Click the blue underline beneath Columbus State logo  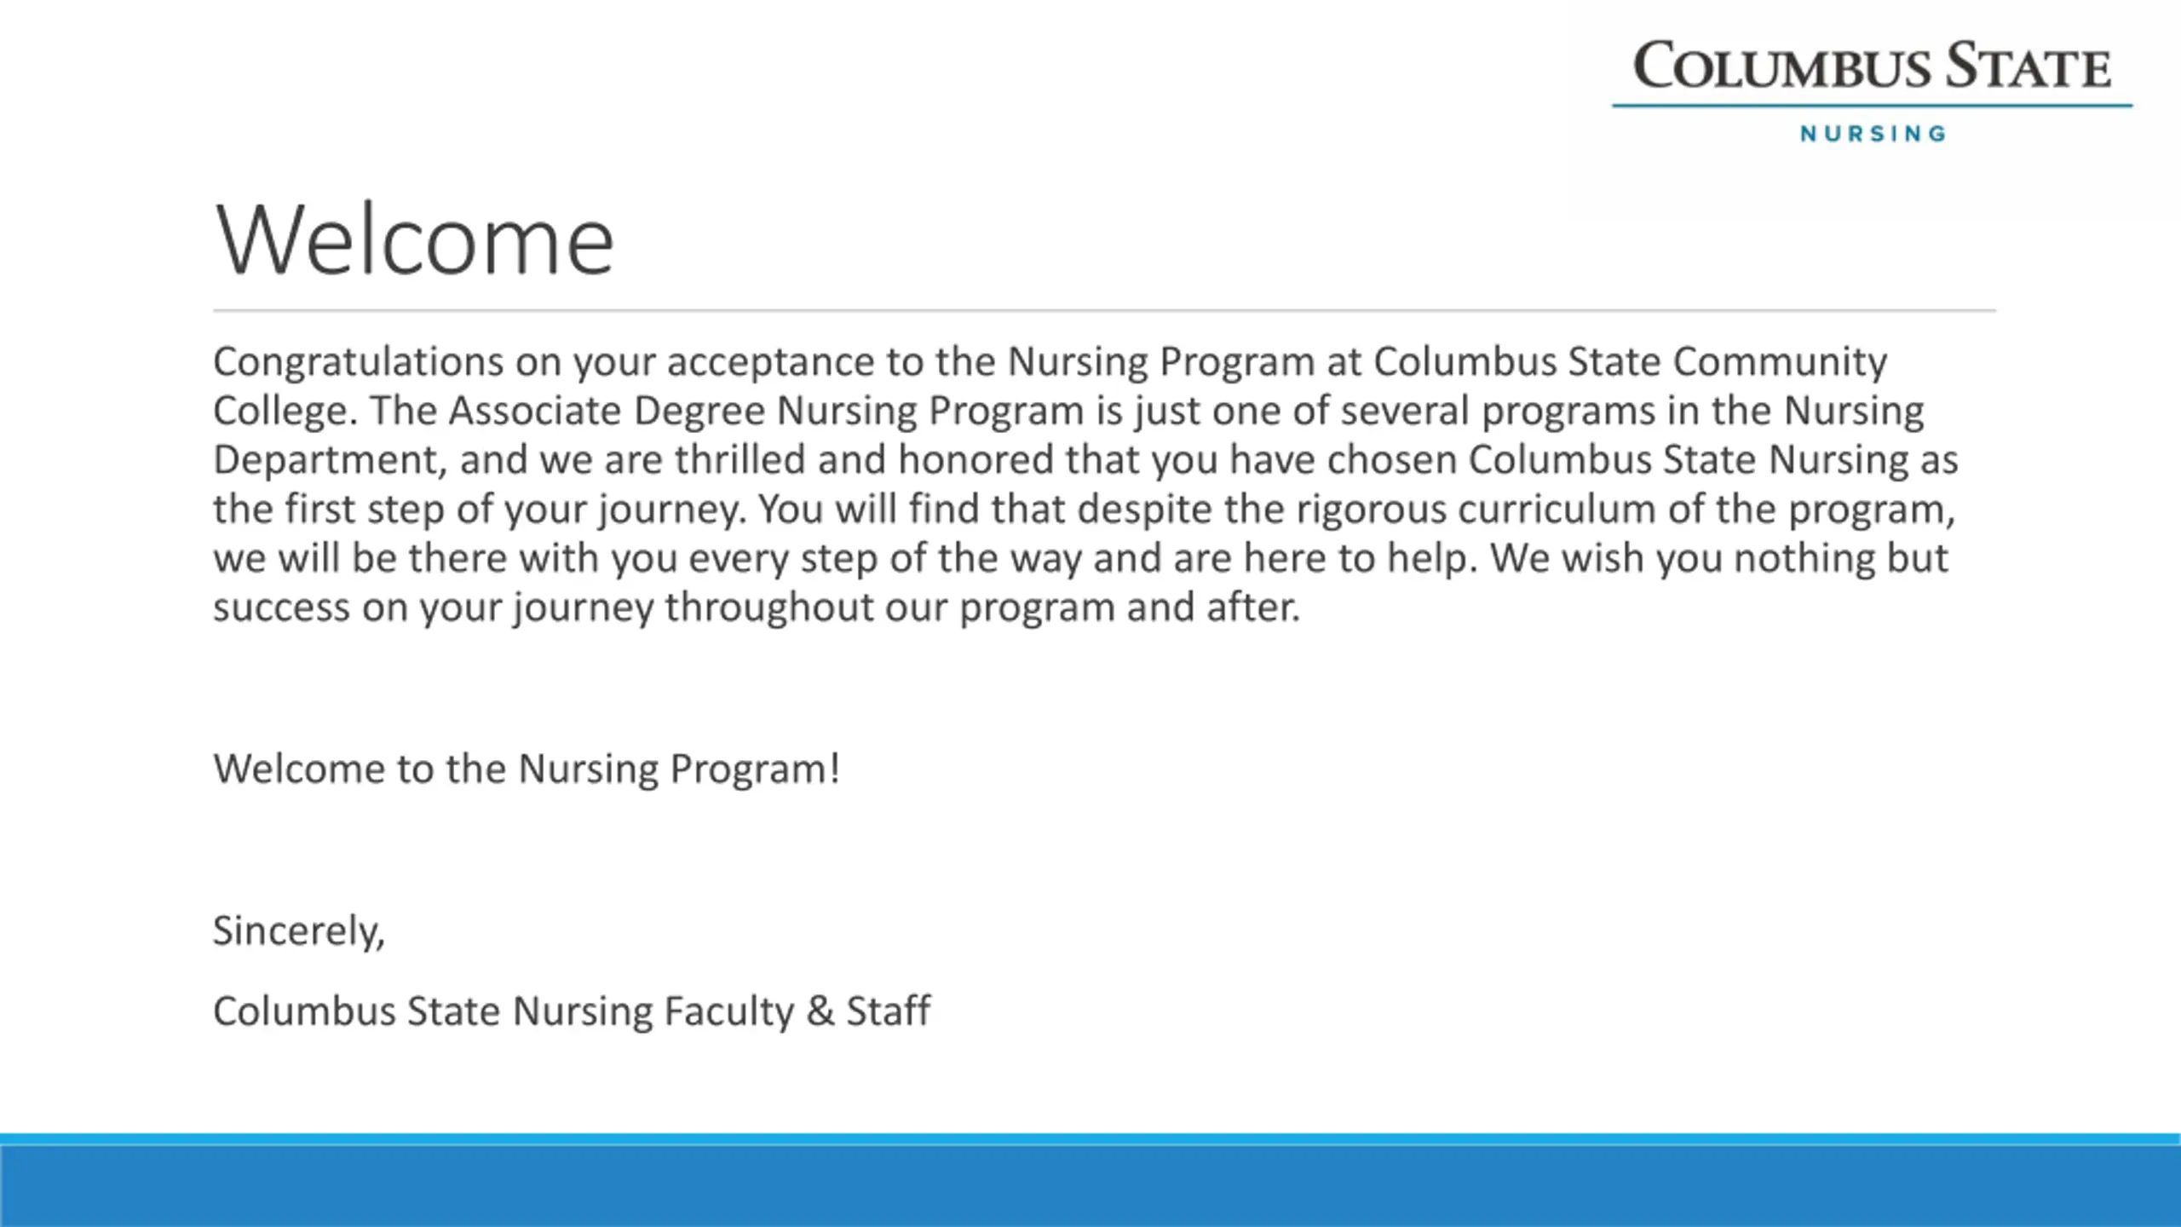pos(1872,106)
